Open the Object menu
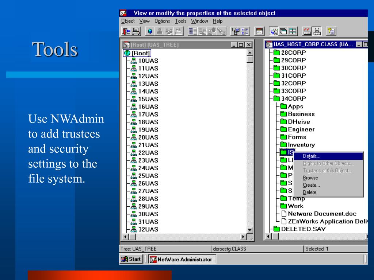Viewport: 374px width, 280px height. (128, 21)
